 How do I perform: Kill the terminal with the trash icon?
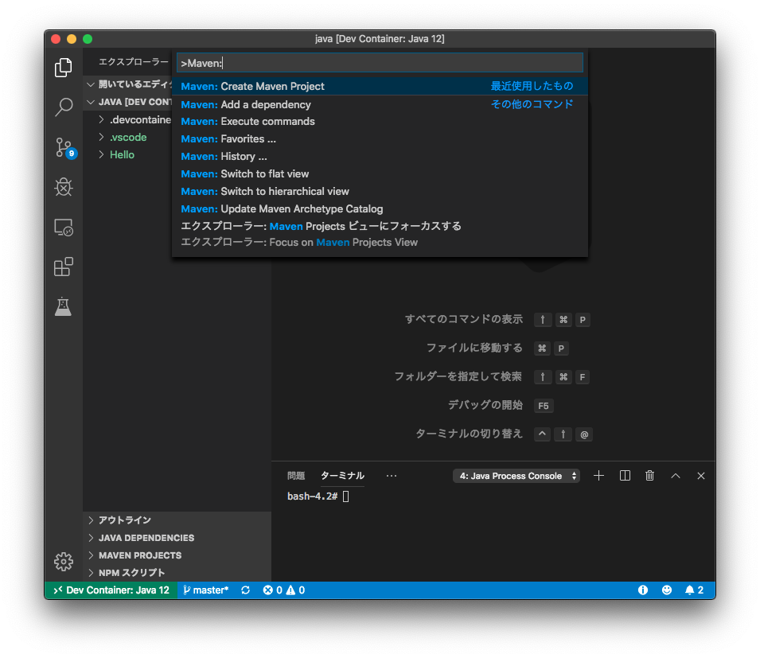[x=649, y=476]
